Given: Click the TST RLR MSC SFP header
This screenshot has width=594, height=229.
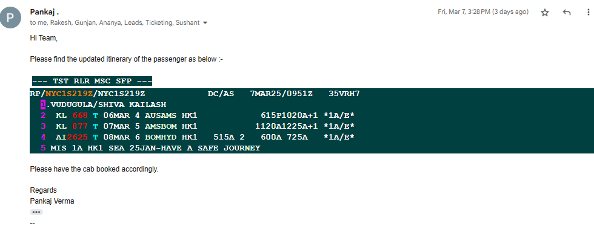Looking at the screenshot, I should [92, 81].
